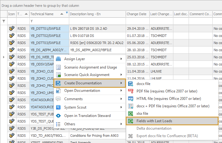Click the Description long - En header

coord(97,14)
